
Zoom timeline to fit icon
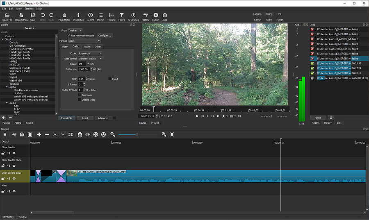(172, 134)
